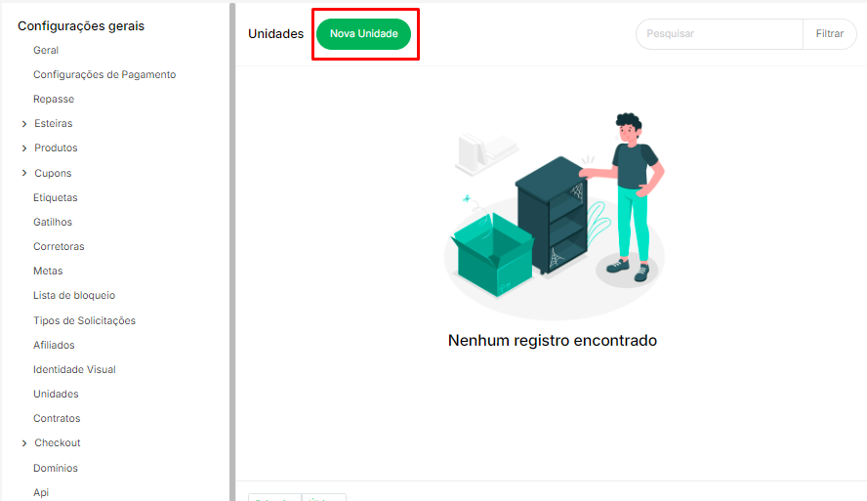
Task: Go to Afiliados page
Action: coord(54,345)
